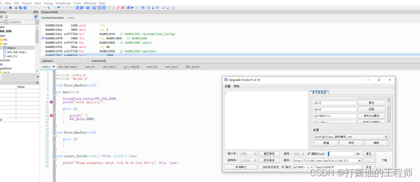The height and width of the screenshot is (182, 420).
Task: Click the zoom-out magnifier toolbar icon
Action: [x=103, y=8]
